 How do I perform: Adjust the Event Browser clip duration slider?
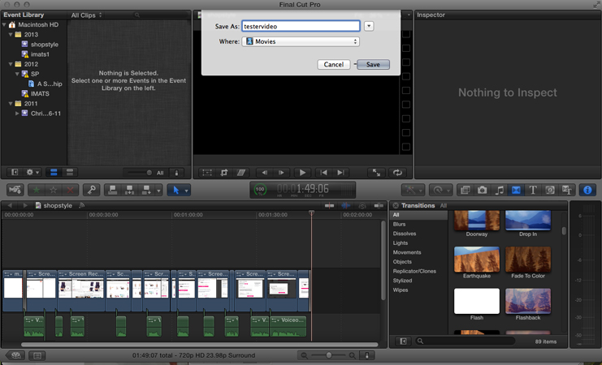[149, 173]
